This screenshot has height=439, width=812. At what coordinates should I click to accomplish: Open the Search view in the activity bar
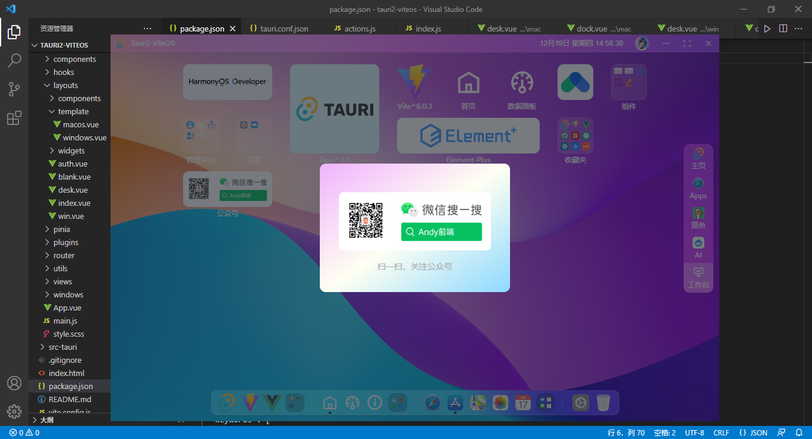tap(14, 60)
